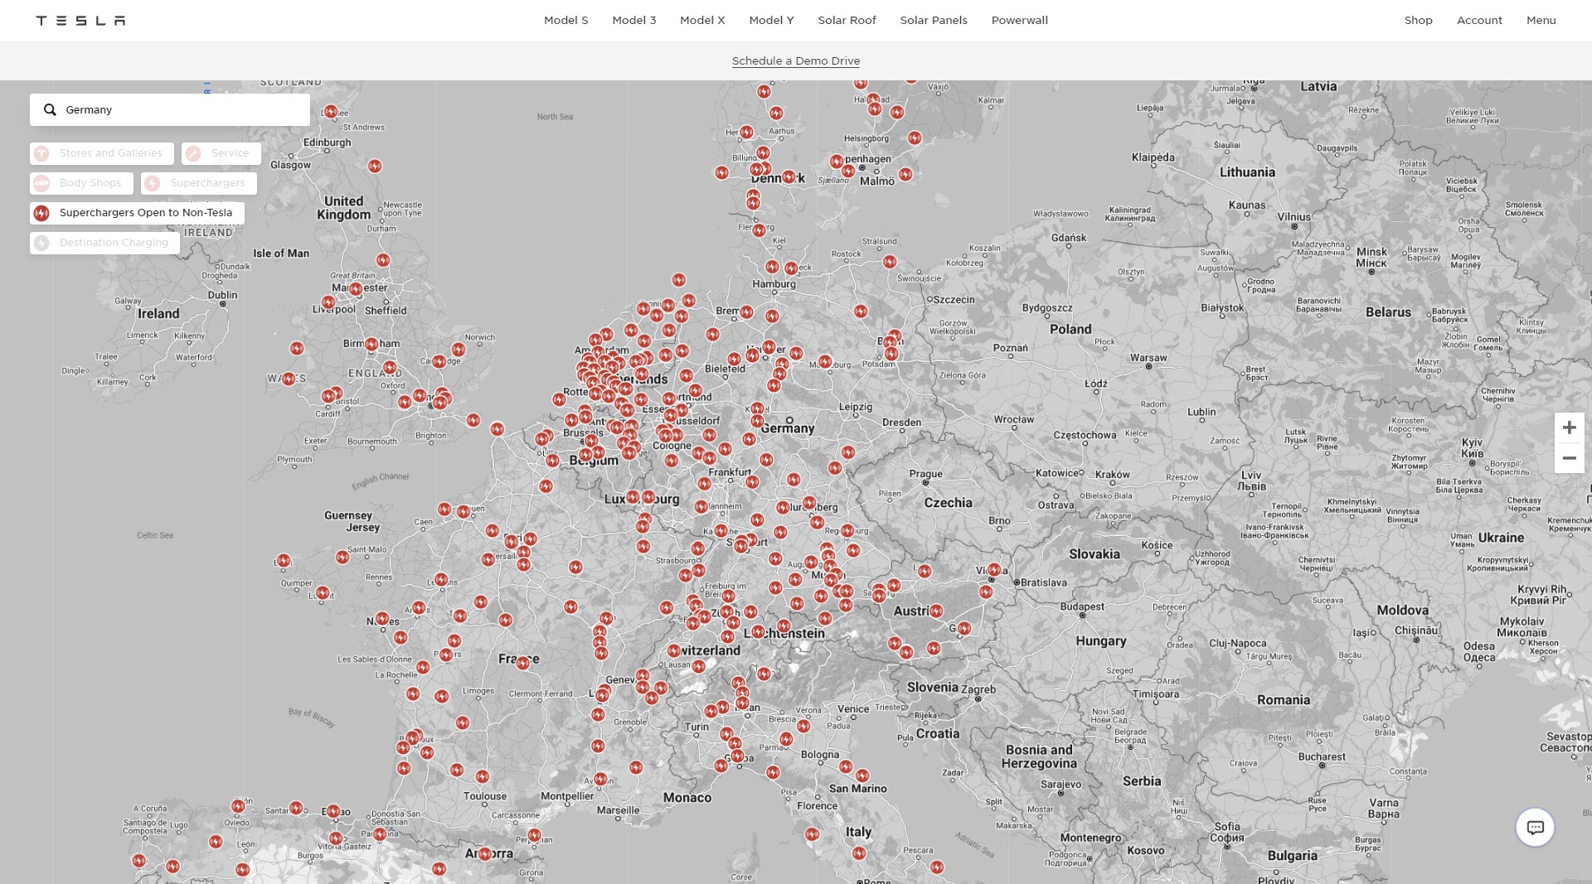Viewport: 1592px width, 884px height.
Task: Enable the Service locations filter
Action: coord(221,153)
